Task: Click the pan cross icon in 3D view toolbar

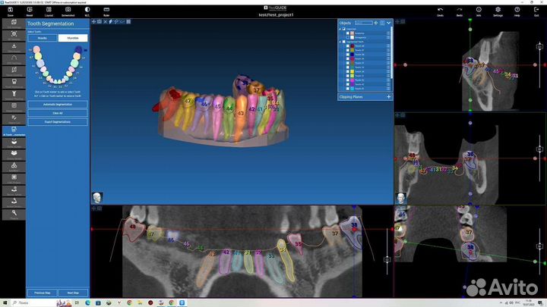Action: 93,21
